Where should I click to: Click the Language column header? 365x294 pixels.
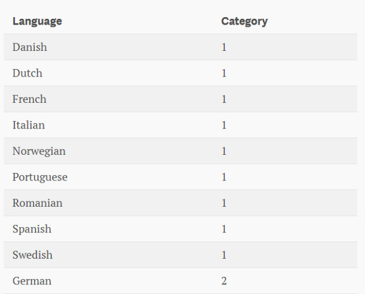point(37,21)
